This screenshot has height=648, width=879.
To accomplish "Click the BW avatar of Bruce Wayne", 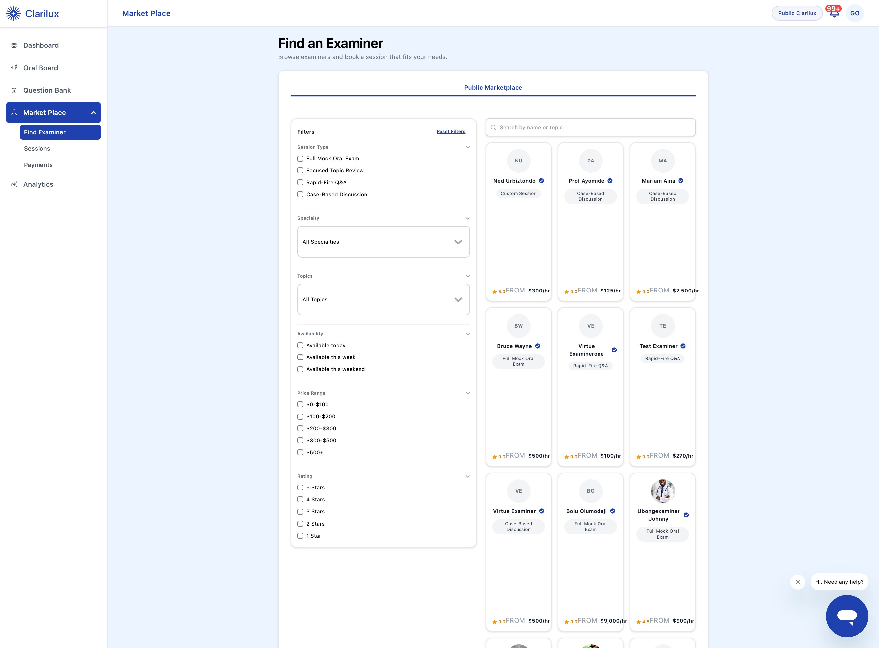I will coord(519,326).
